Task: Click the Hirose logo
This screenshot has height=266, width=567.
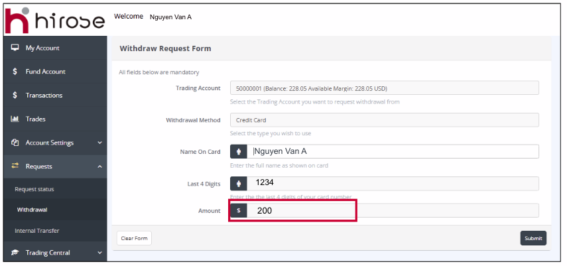Action: click(54, 20)
